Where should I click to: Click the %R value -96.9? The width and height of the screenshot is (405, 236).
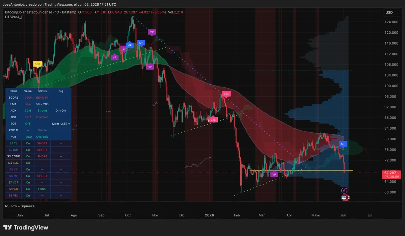pos(28,137)
